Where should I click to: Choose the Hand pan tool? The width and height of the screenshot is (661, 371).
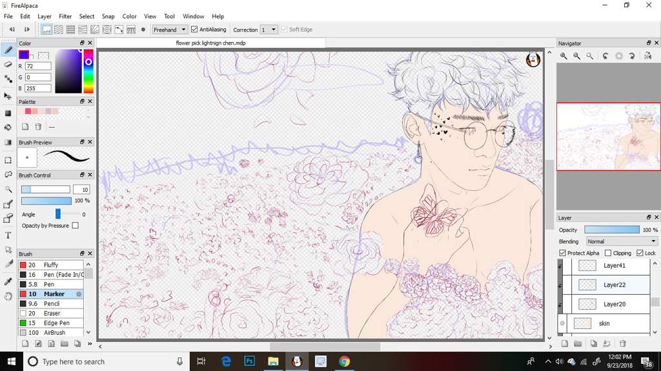(8, 296)
